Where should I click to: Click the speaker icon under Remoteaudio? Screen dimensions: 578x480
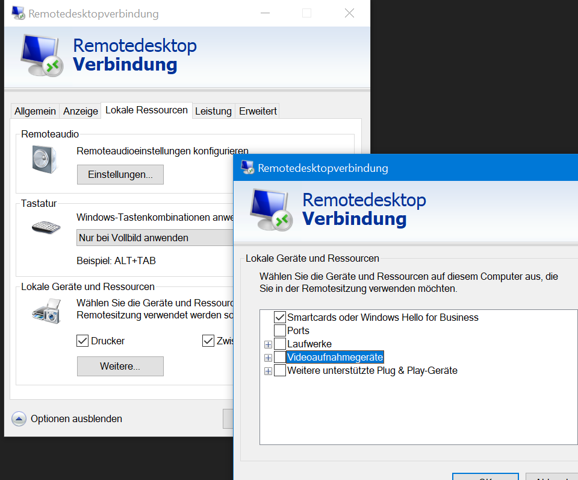tap(44, 160)
